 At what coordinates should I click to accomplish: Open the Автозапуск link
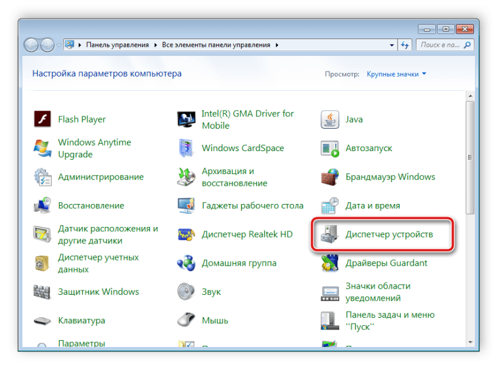click(x=369, y=148)
